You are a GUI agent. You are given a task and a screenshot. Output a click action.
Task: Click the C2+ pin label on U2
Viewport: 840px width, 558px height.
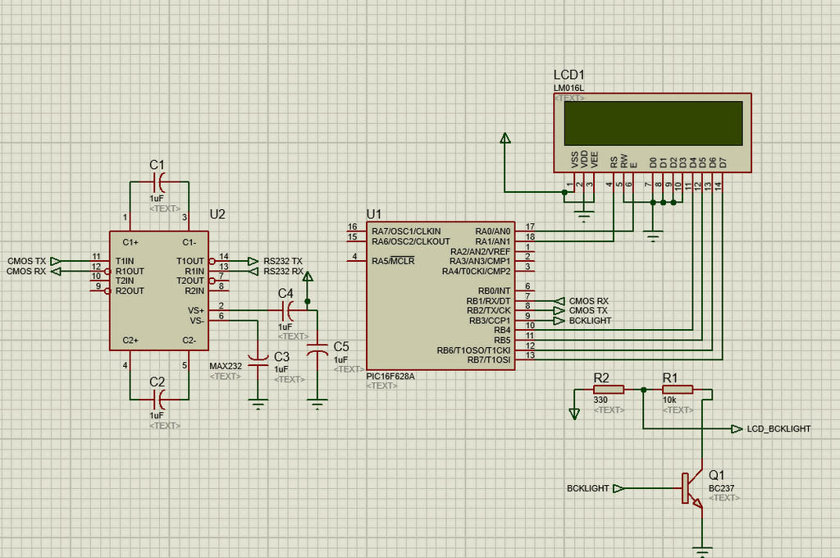tap(130, 341)
